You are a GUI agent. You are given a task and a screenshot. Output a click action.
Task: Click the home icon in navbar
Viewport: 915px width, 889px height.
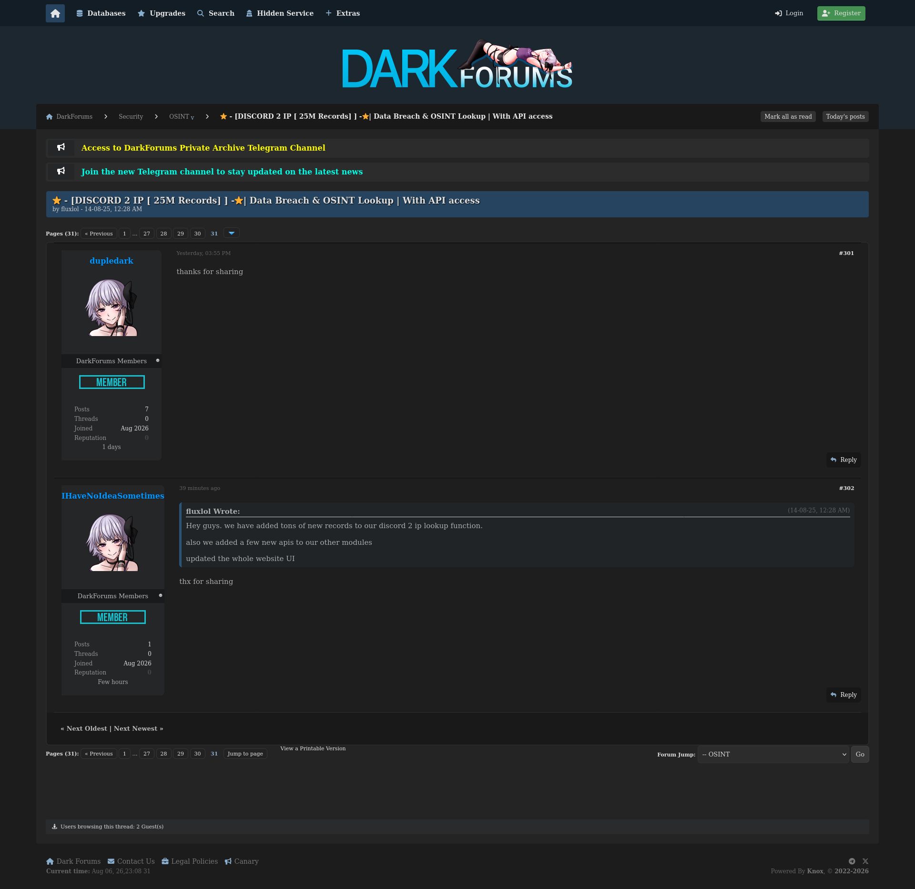tap(55, 13)
